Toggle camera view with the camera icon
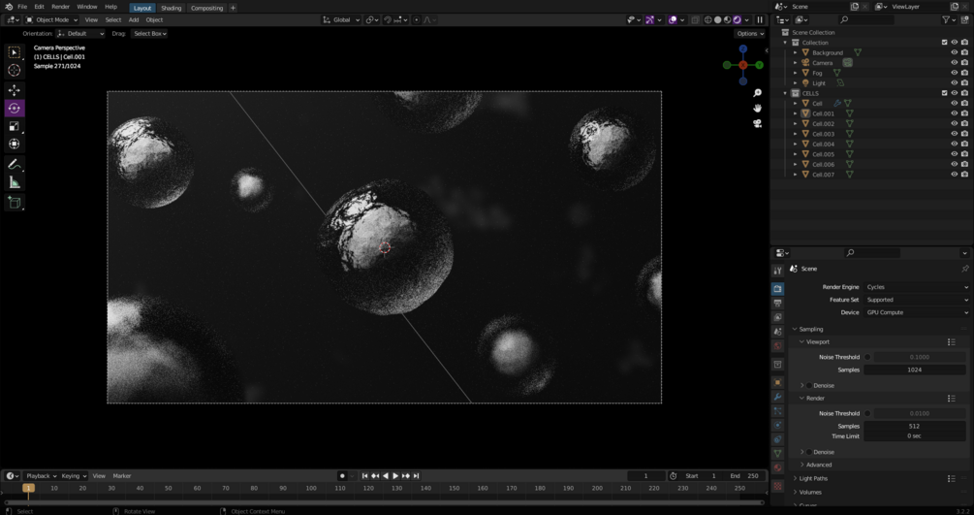Screen dimensions: 974x515 click(757, 123)
